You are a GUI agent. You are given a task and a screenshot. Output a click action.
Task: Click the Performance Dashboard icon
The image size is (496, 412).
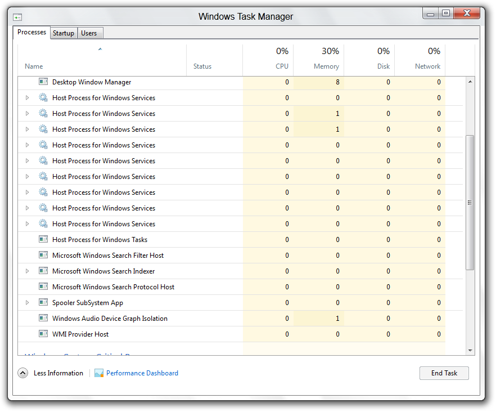(99, 373)
